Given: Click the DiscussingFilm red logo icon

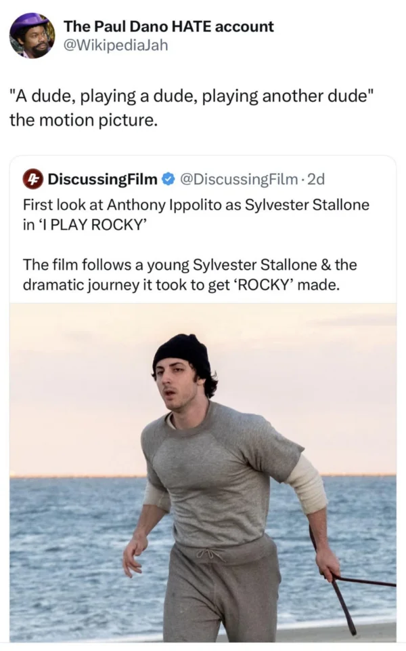Looking at the screenshot, I should tap(31, 180).
